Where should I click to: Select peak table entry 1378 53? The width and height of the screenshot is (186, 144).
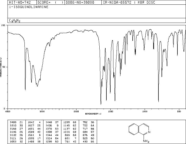52,129
